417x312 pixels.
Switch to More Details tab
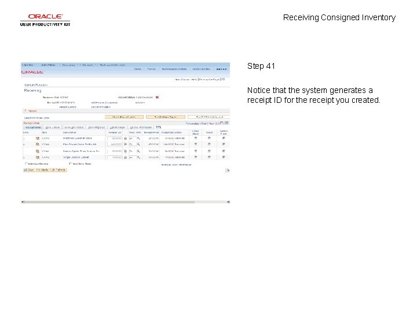click(53, 127)
